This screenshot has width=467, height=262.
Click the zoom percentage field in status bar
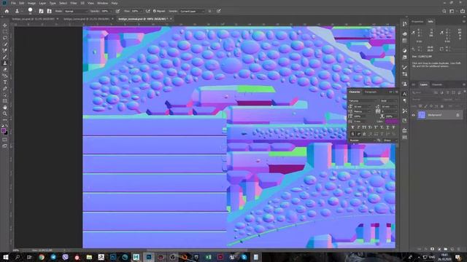coord(16,250)
